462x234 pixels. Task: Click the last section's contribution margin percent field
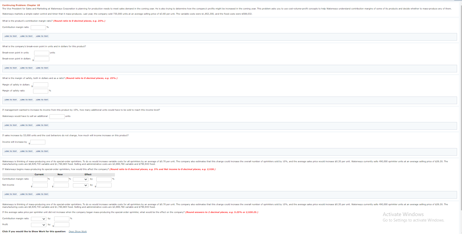click(62, 219)
